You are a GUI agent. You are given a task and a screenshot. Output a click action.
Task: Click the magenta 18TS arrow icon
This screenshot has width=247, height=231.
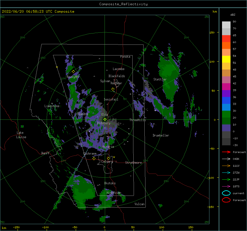(226, 187)
